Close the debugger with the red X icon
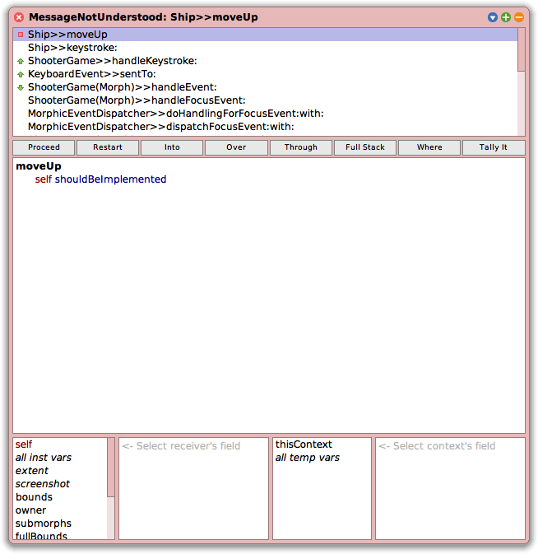The image size is (538, 554). pos(19,17)
